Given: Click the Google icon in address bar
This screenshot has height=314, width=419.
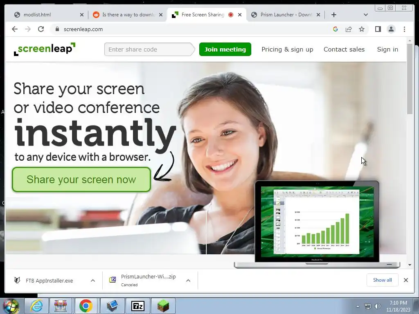Looking at the screenshot, I should tap(336, 29).
